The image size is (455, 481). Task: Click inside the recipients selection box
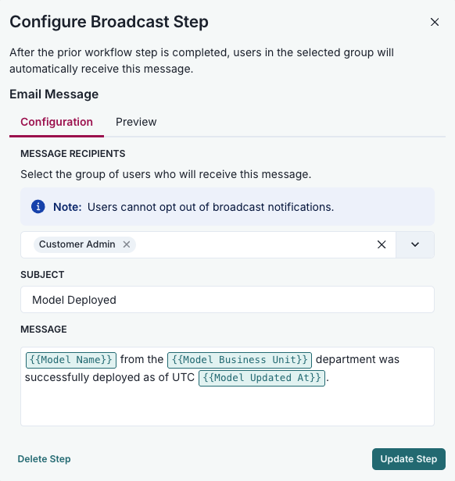(252, 244)
